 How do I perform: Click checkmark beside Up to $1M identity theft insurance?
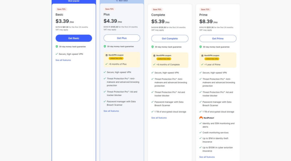click(x=200, y=138)
